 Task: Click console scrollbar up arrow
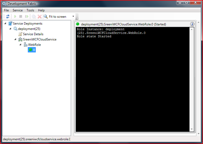point(192,29)
